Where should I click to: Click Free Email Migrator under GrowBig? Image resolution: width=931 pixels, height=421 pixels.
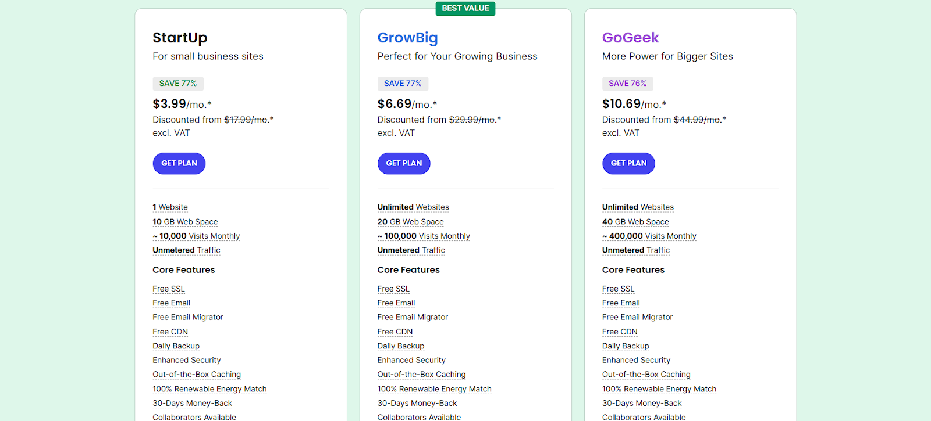[413, 317]
